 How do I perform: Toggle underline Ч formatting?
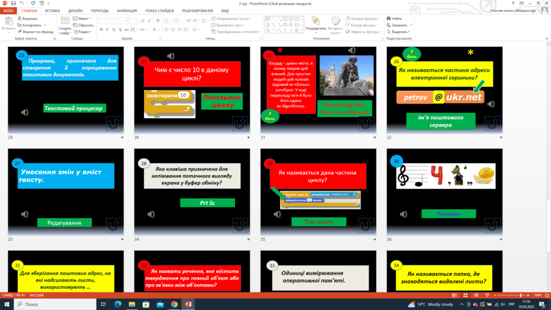coord(114,30)
